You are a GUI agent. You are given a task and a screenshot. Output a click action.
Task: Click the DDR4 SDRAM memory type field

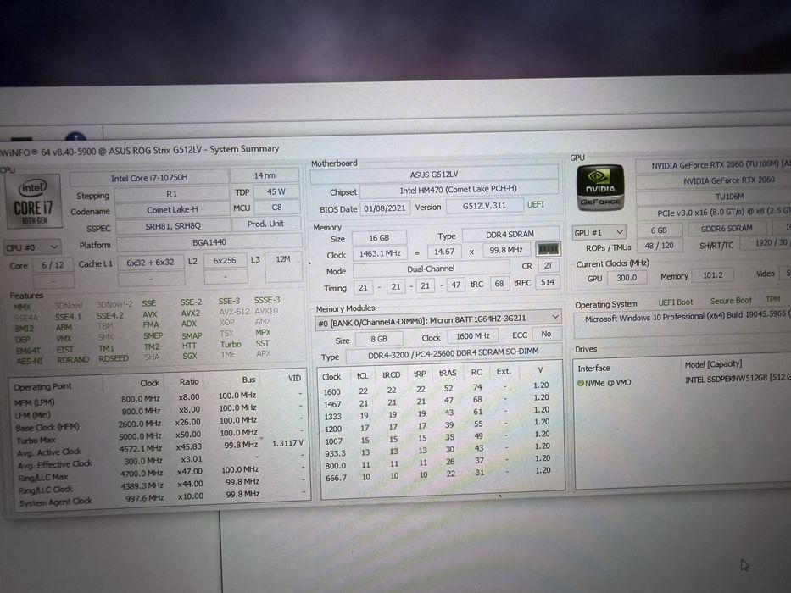[x=510, y=235]
